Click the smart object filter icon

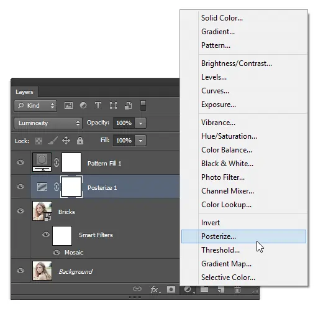(129, 105)
